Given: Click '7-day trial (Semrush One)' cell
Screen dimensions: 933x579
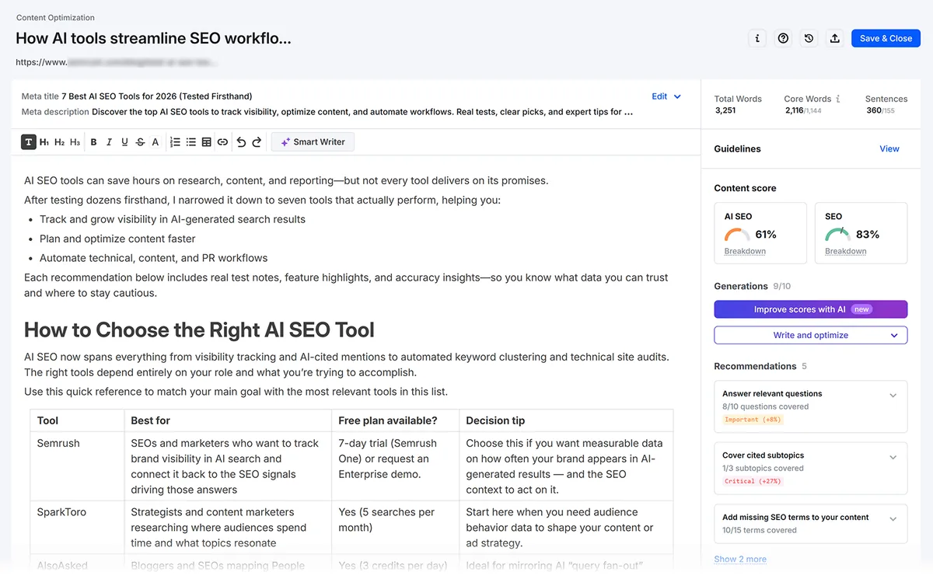Looking at the screenshot, I should pos(396,466).
